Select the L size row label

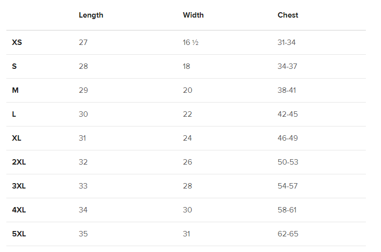coord(14,114)
